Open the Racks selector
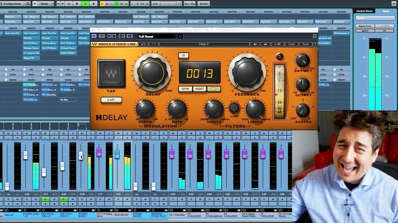 (x=44, y=4)
